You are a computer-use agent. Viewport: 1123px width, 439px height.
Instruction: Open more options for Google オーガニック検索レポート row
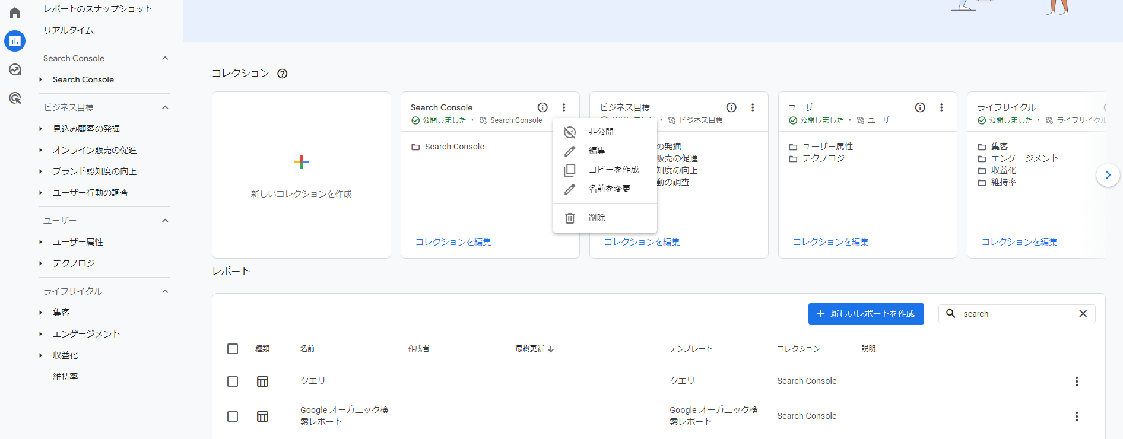point(1077,416)
